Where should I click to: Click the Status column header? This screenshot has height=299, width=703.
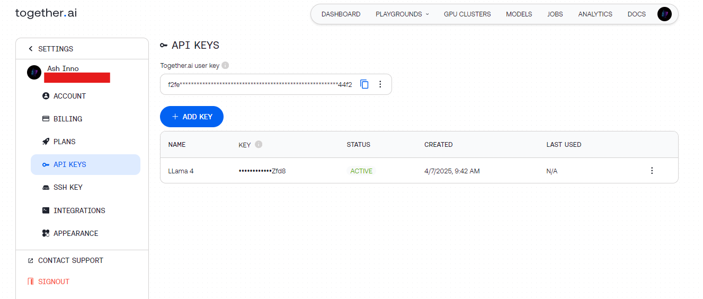359,145
